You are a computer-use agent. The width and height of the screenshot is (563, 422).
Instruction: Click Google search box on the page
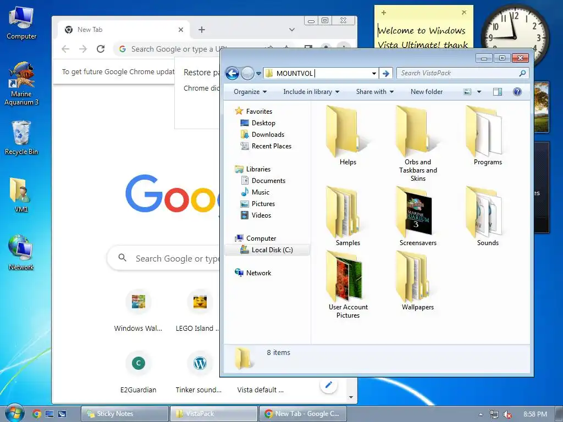[163, 258]
